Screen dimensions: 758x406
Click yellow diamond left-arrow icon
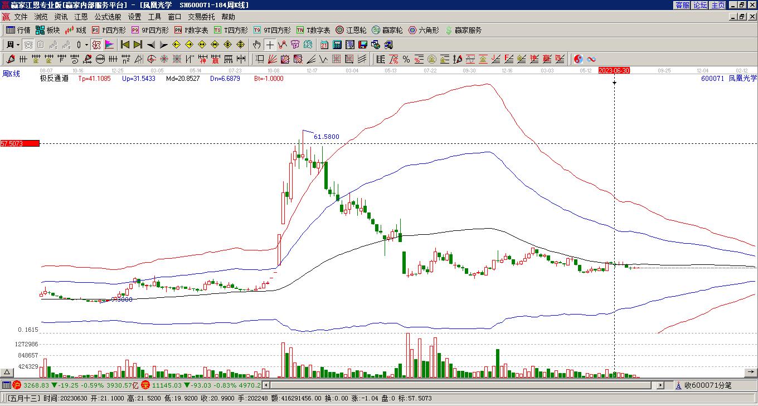click(x=177, y=45)
